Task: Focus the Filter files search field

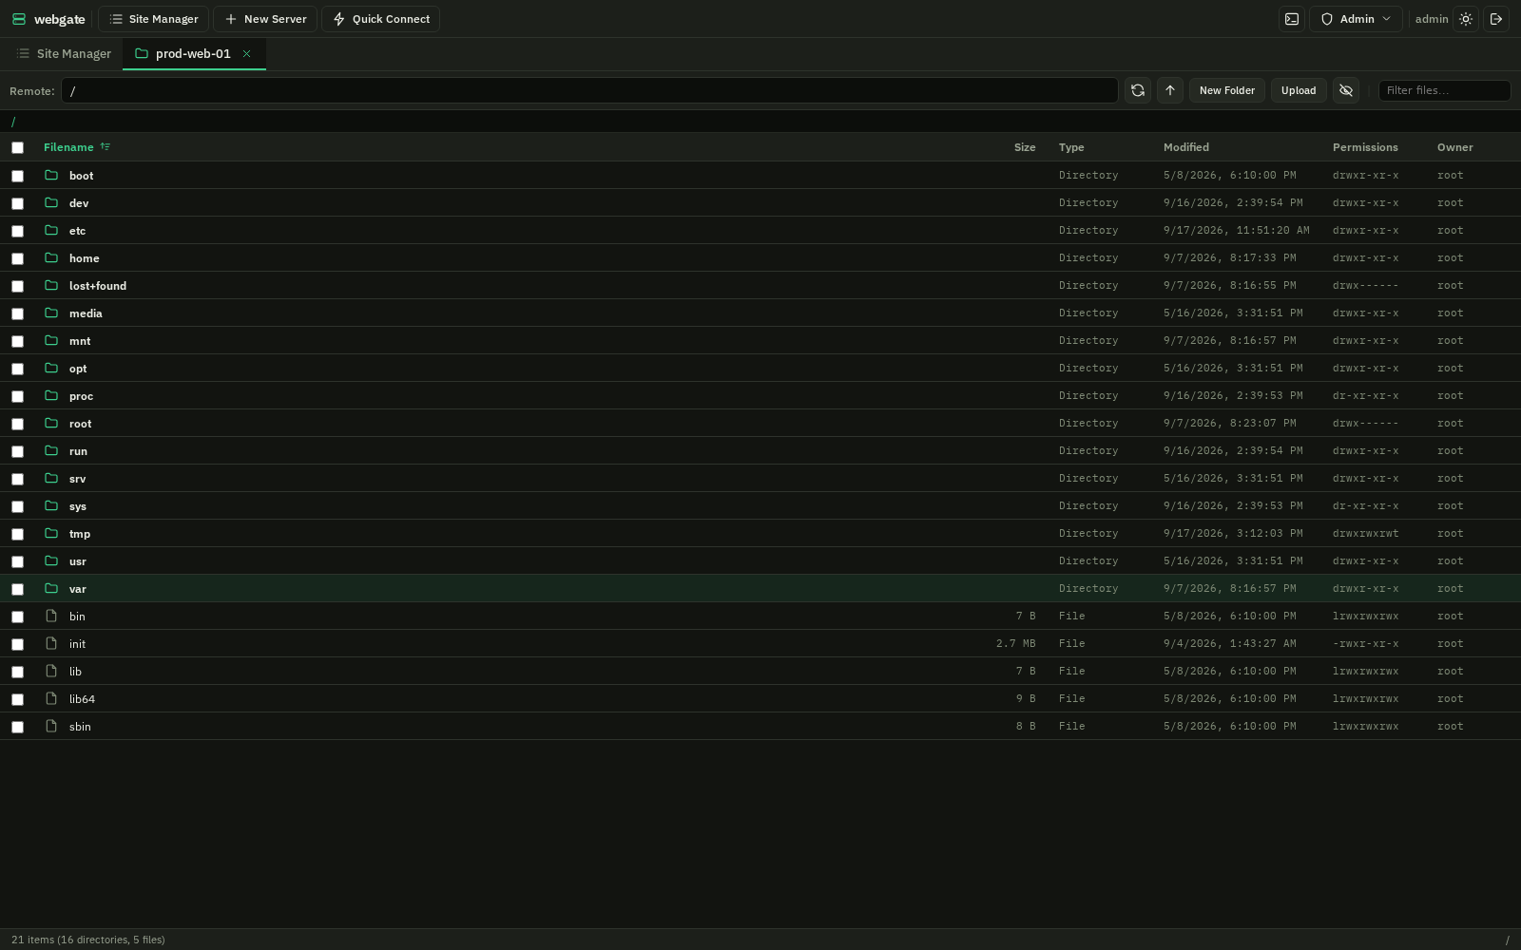Action: (x=1445, y=90)
